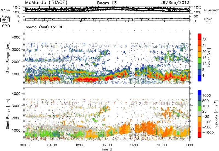Click the gray -25 to 25 Velocity colorbar segment

click(x=200, y=114)
